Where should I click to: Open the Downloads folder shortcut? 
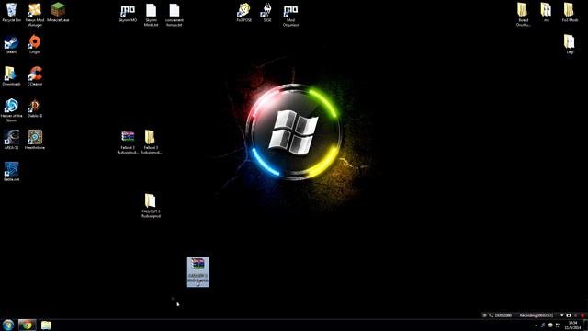[x=11, y=76]
